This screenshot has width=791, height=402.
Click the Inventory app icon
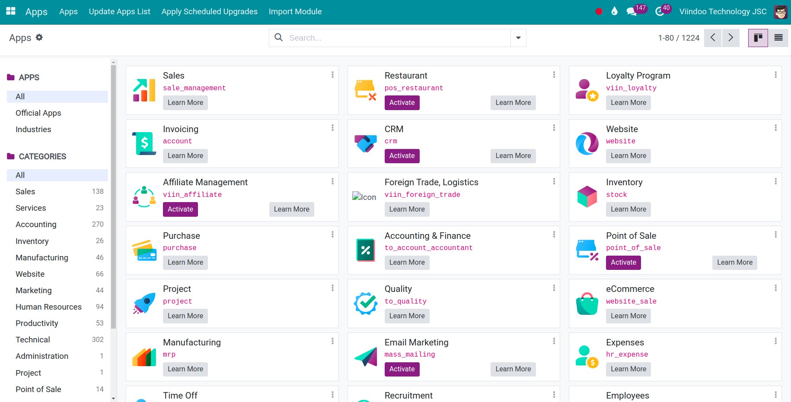[587, 197]
